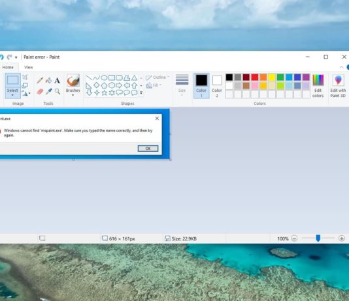Screen dimensions: 349x301
Task: Choose the Line shape
Action: point(89,78)
